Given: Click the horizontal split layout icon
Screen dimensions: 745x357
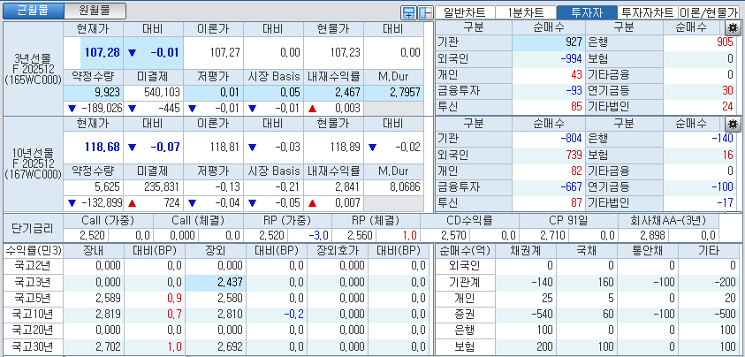Looking at the screenshot, I should click(x=408, y=13).
